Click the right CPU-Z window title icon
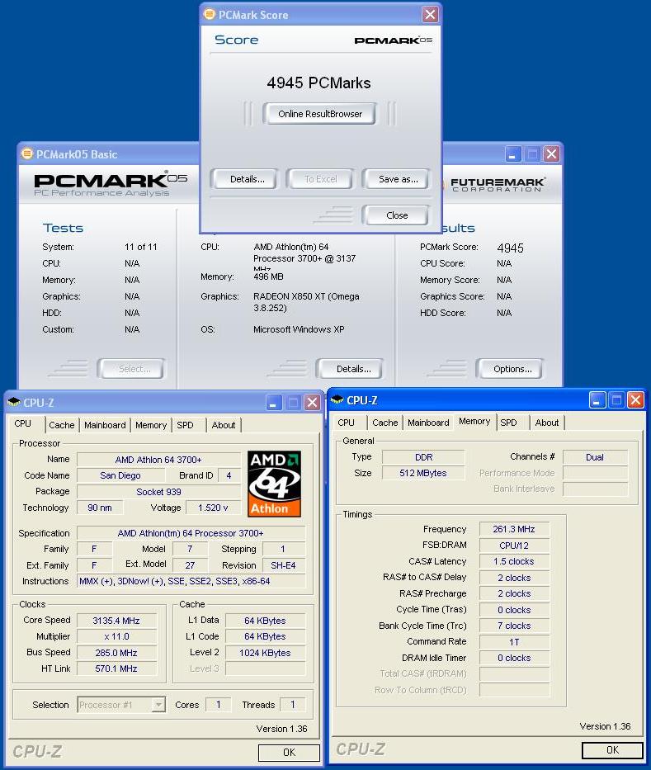651x770 pixels. pos(337,399)
